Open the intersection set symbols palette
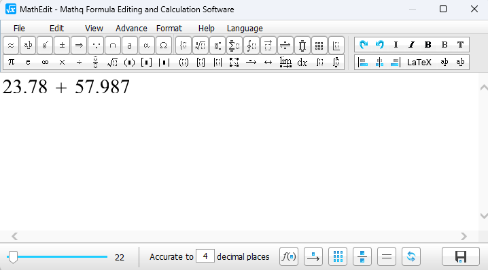Screen dimensions: 488x270 coord(113,46)
